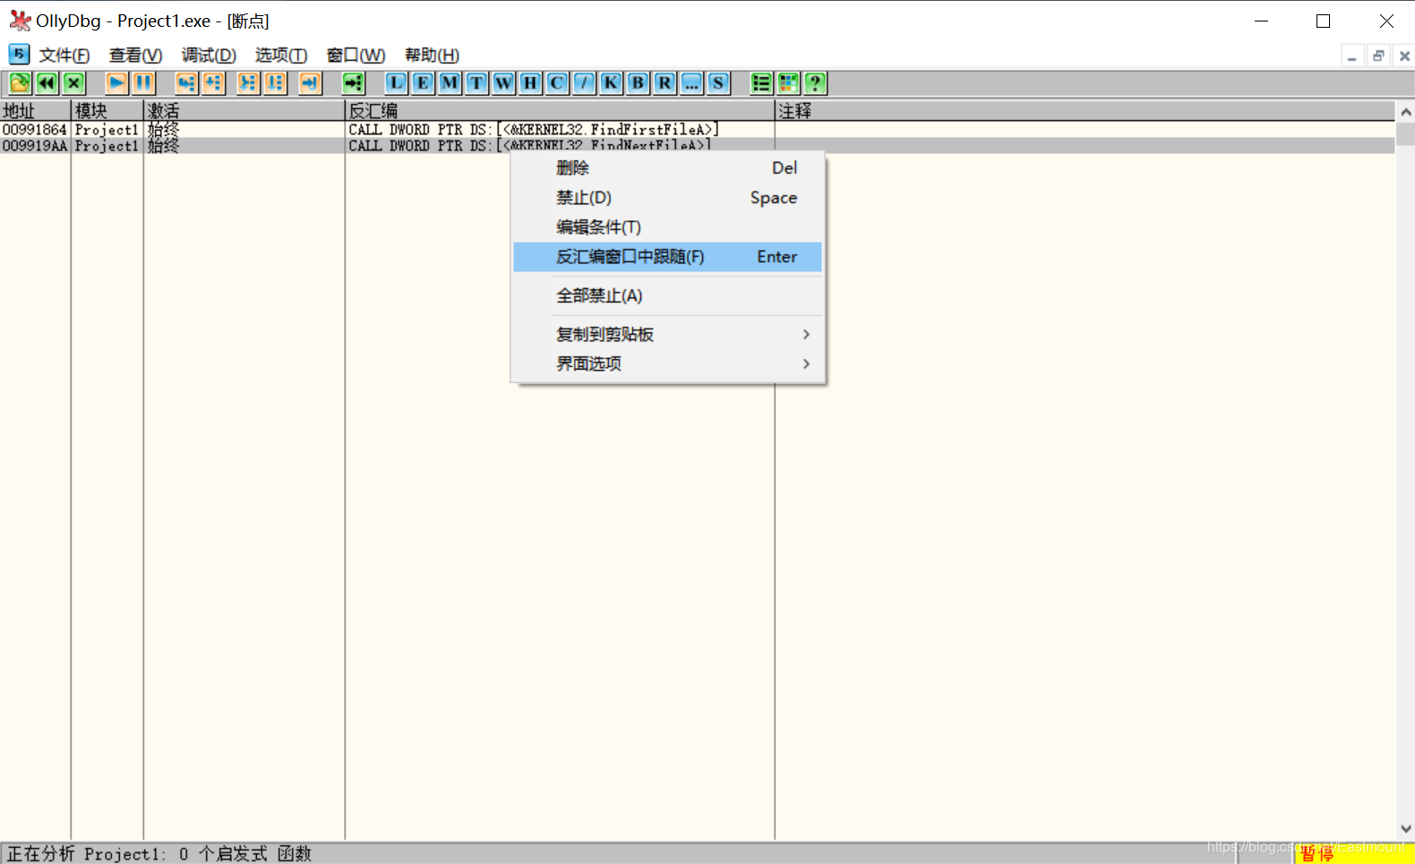Click the Step into icon

[186, 83]
